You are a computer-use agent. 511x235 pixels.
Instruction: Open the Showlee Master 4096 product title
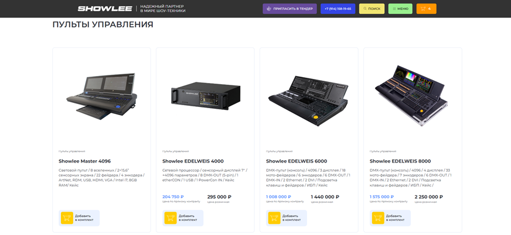(x=85, y=161)
